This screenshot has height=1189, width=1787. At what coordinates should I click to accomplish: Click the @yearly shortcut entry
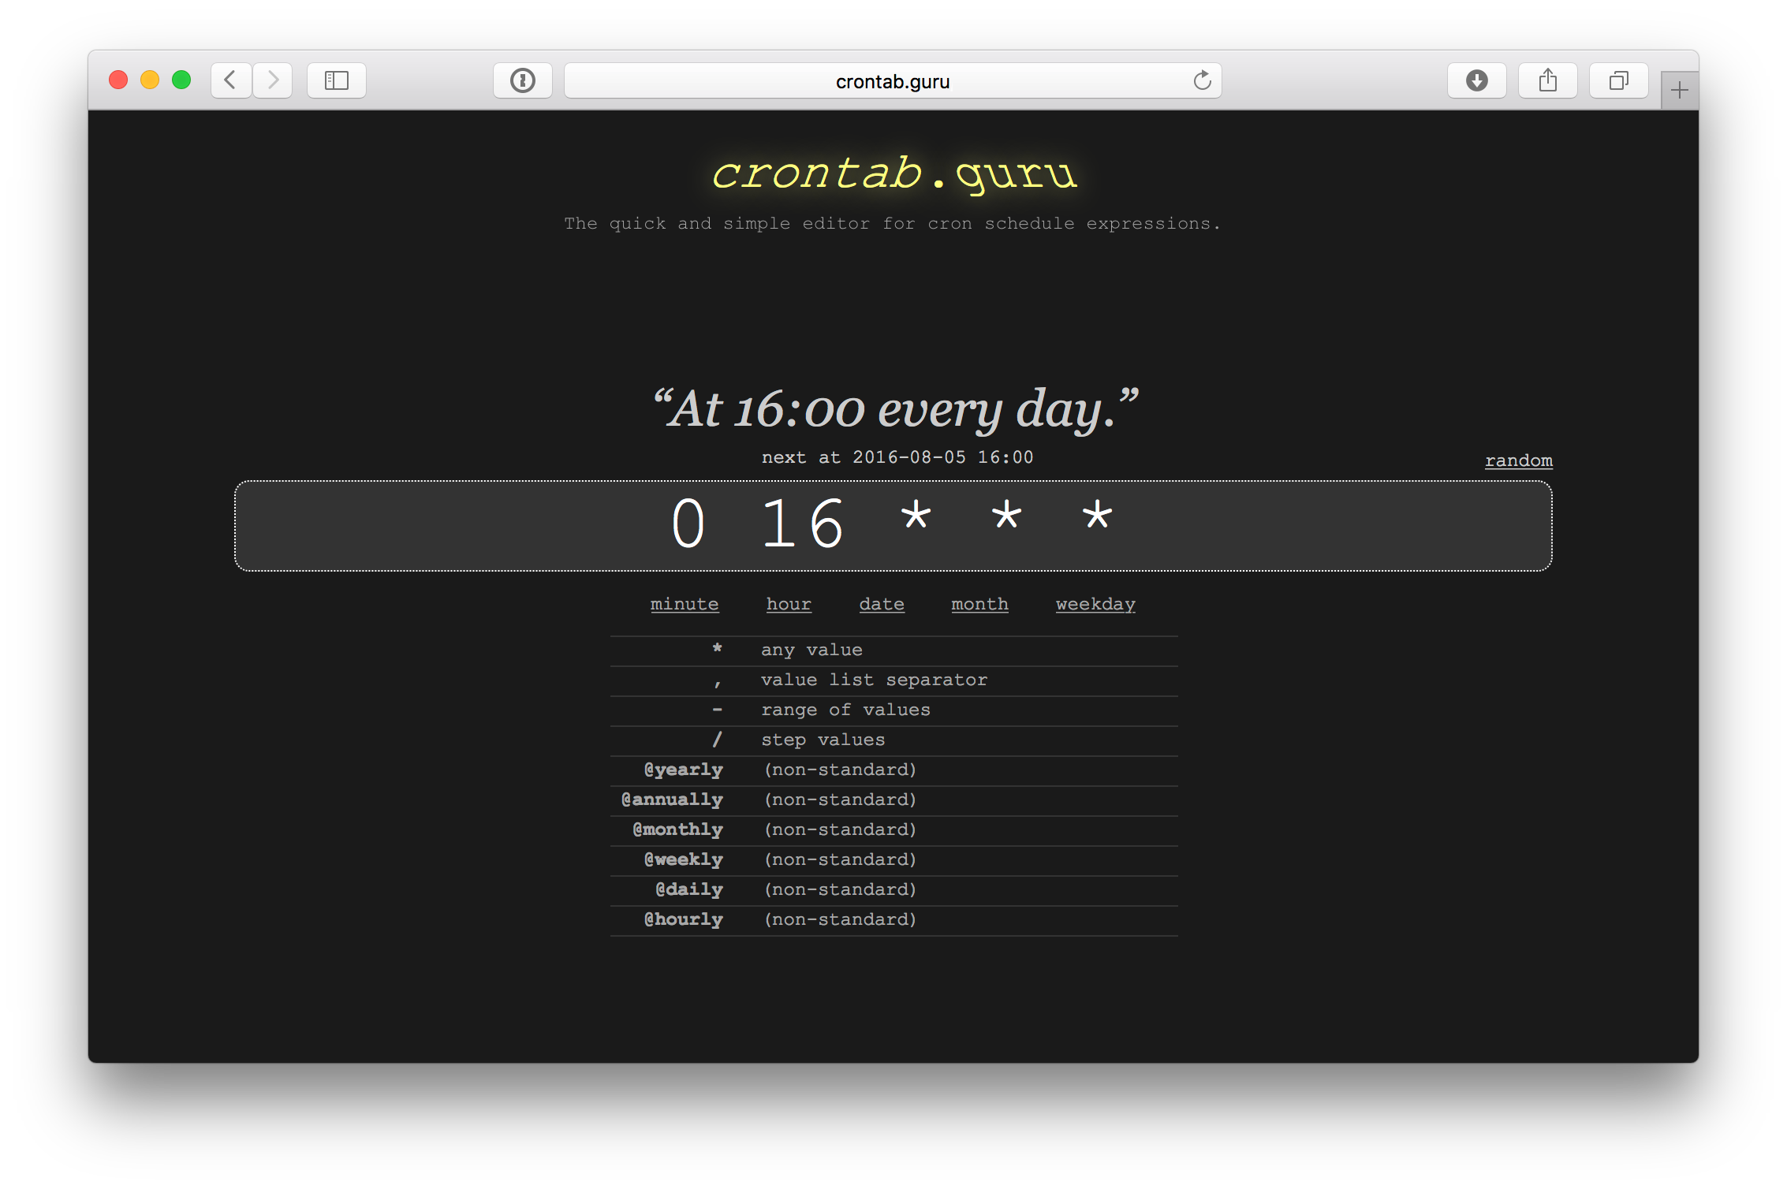[x=683, y=770]
